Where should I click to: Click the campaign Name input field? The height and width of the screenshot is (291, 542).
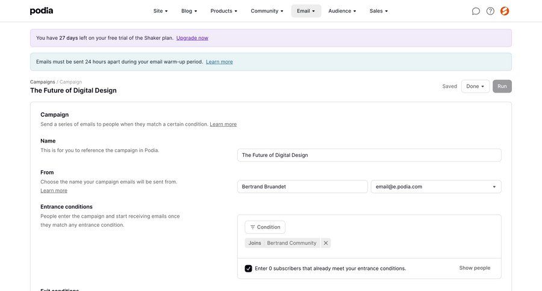coord(369,155)
